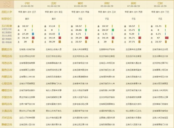Click the red fire bar in 辰时 column
Screen dimensions: 174x128
tap(140, 38)
